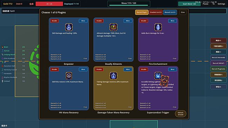The image size is (228, 128).
Task: Click the red life bar showing 20 / 20
Action: point(49,4)
